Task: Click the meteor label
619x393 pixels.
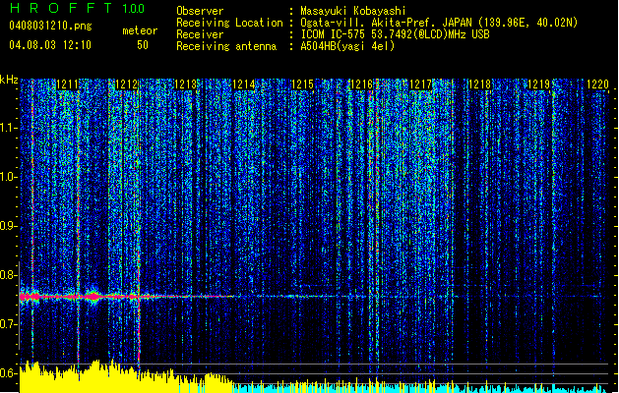Action: [x=140, y=30]
